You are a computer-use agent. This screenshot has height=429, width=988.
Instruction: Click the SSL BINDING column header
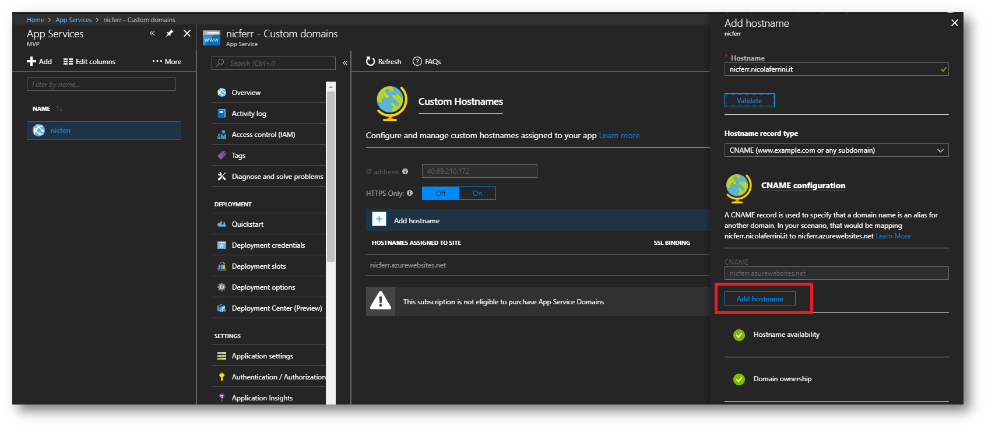(671, 243)
